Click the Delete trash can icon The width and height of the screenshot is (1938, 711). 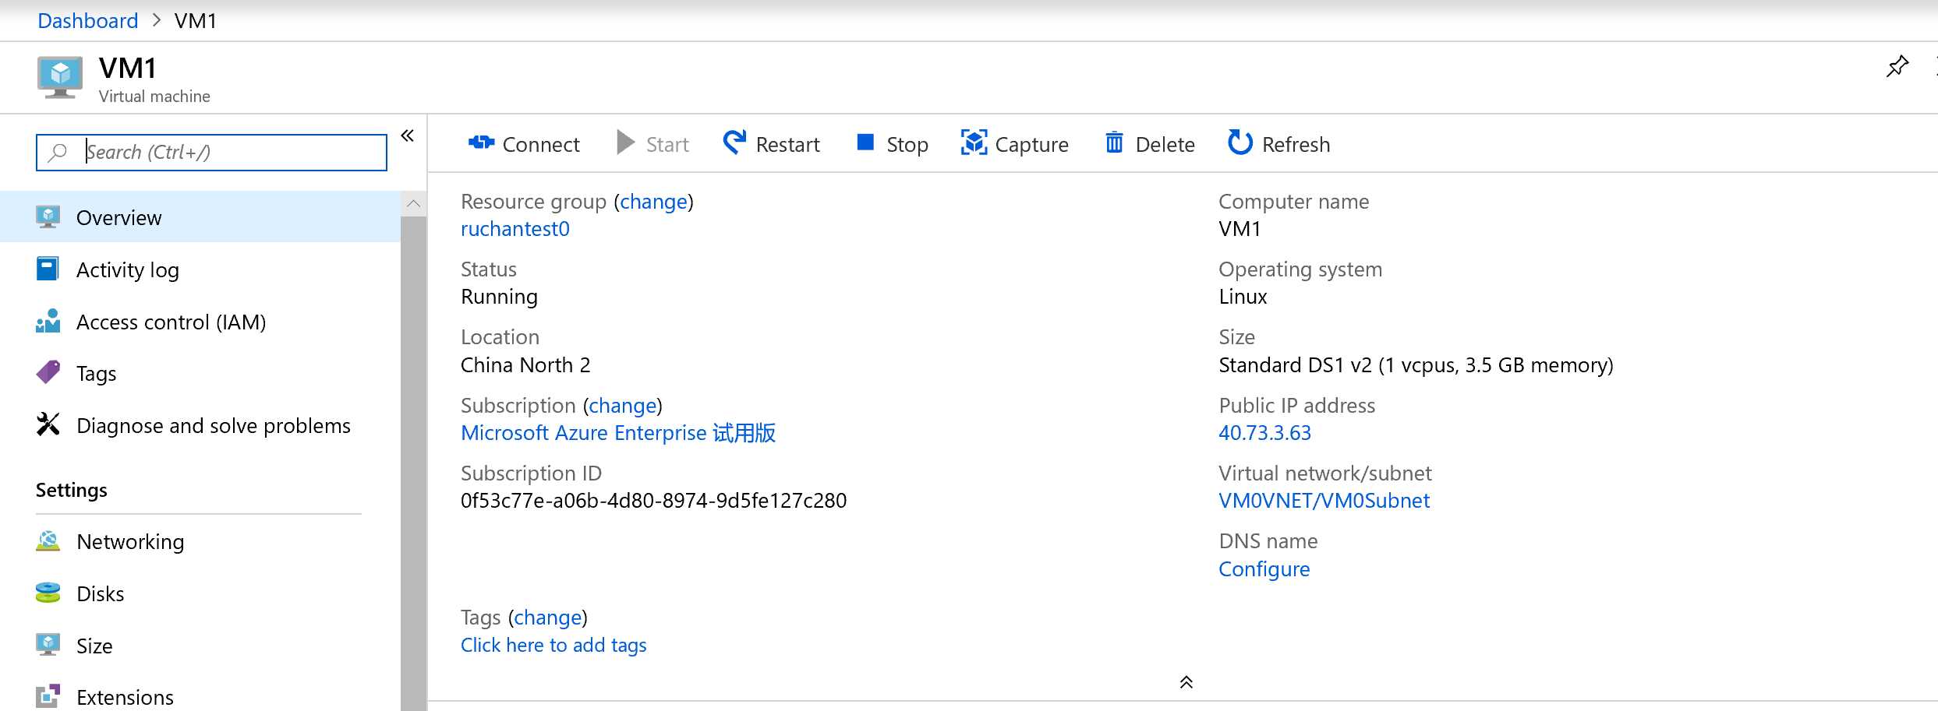1114,143
